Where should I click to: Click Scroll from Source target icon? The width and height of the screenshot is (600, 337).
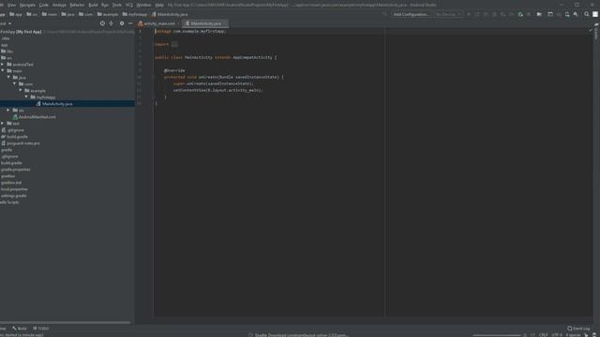click(x=102, y=23)
